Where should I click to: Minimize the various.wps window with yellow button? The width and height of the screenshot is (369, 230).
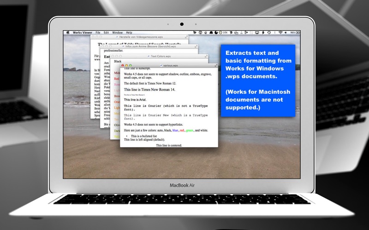(x=126, y=65)
